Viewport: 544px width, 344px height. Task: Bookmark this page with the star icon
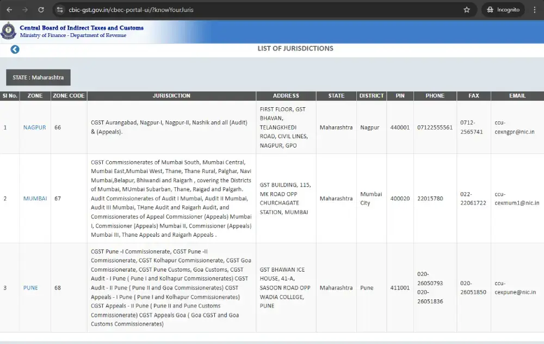point(465,9)
